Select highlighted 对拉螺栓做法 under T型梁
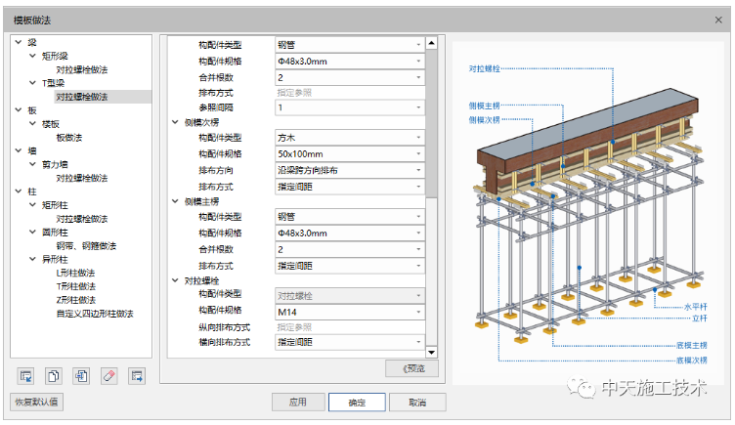 pos(82,97)
